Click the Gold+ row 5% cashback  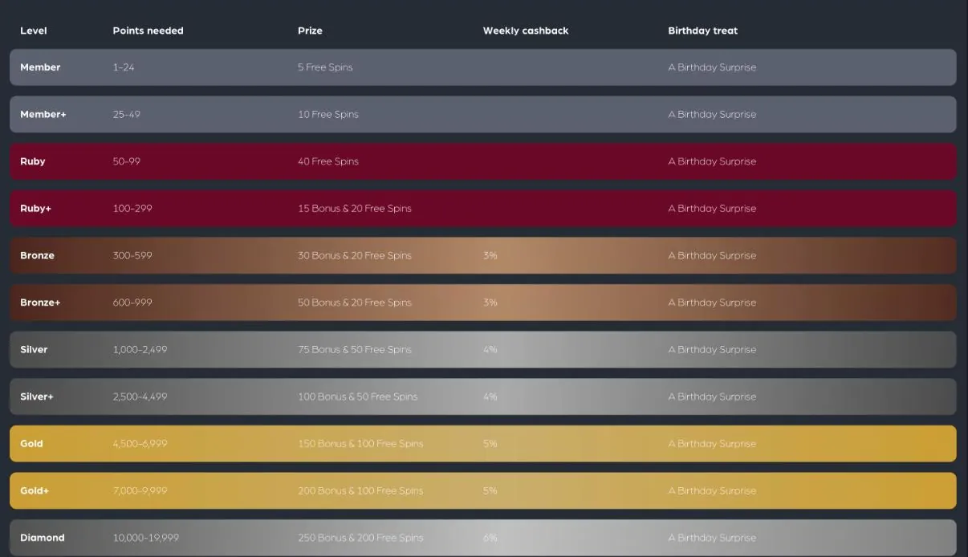[490, 490]
